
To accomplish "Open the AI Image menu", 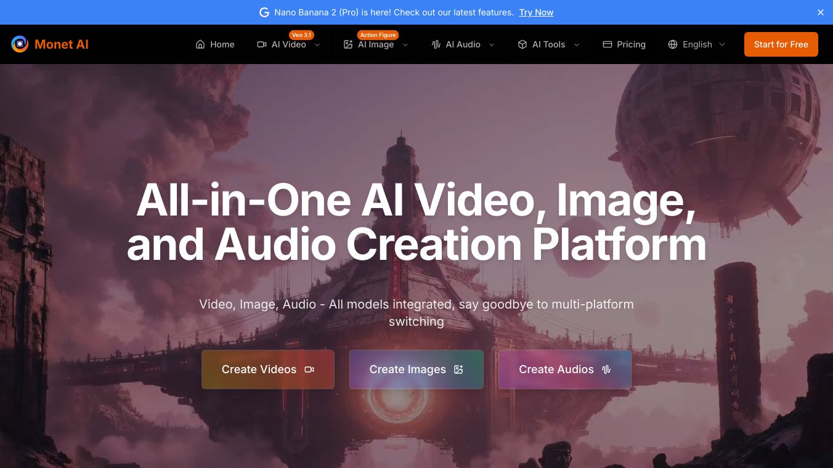I will coord(376,44).
